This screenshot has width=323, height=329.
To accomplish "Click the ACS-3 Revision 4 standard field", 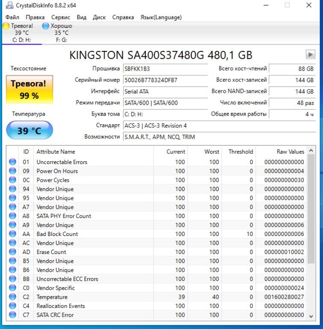I will point(219,126).
